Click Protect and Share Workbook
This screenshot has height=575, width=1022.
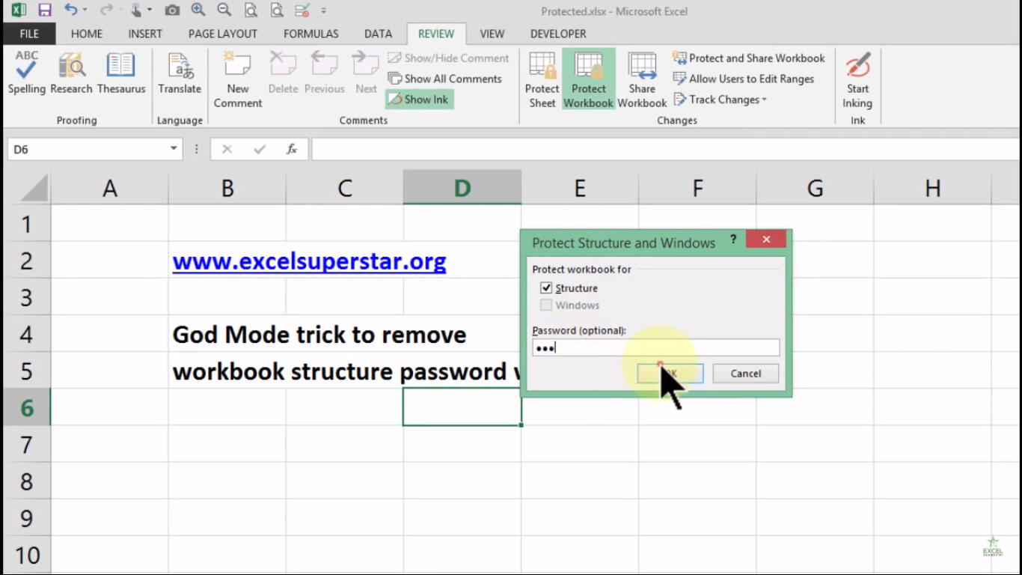749,58
